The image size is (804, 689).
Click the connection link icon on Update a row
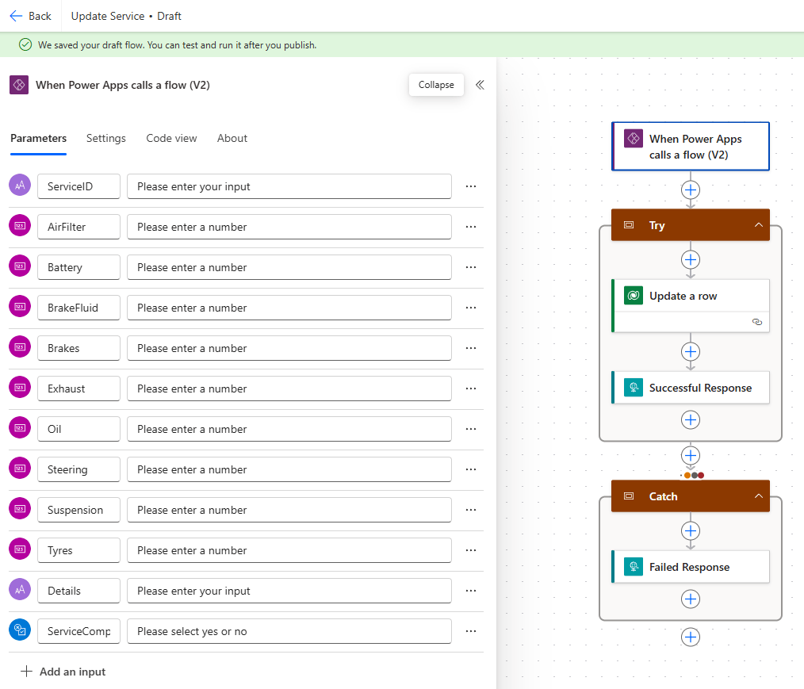756,322
